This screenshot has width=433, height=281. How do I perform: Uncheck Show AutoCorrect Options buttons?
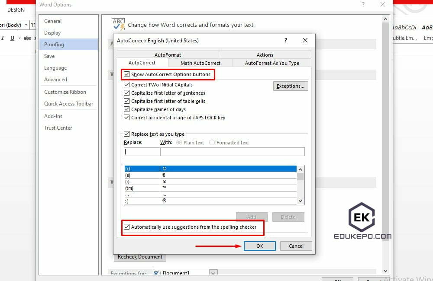click(x=127, y=74)
